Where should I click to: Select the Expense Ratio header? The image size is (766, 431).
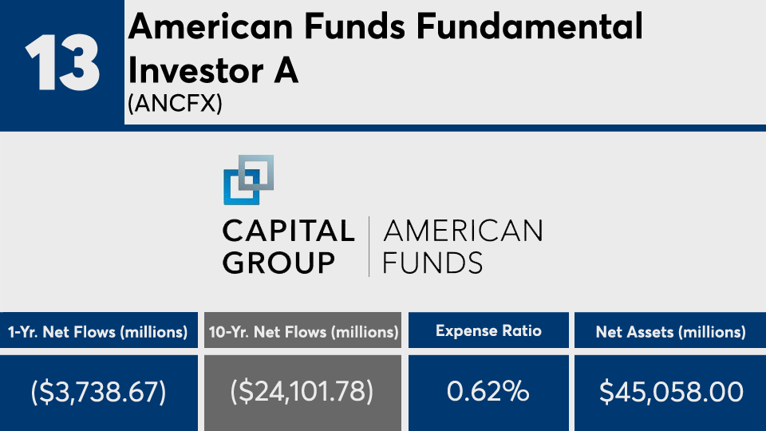pyautogui.click(x=488, y=330)
